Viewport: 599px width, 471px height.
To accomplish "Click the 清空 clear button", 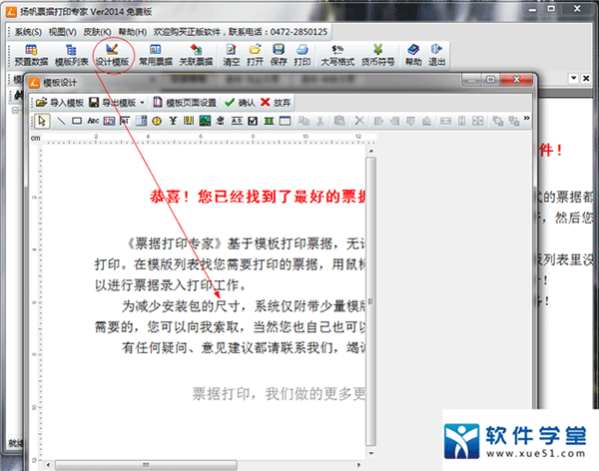I will [x=232, y=56].
